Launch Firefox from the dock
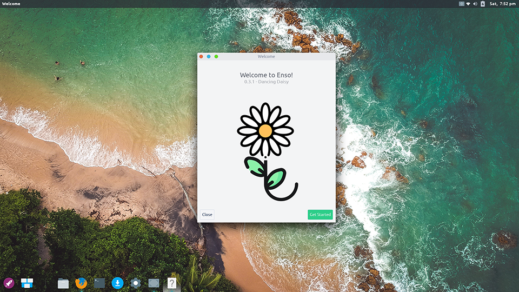519x292 pixels. [x=81, y=283]
